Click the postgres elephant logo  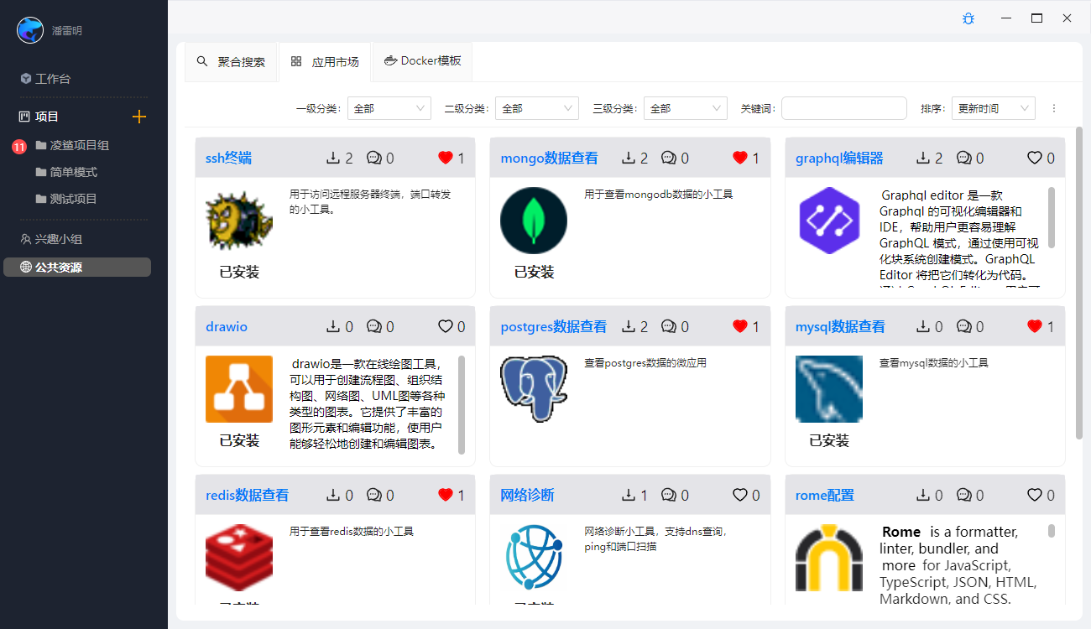[x=534, y=389]
